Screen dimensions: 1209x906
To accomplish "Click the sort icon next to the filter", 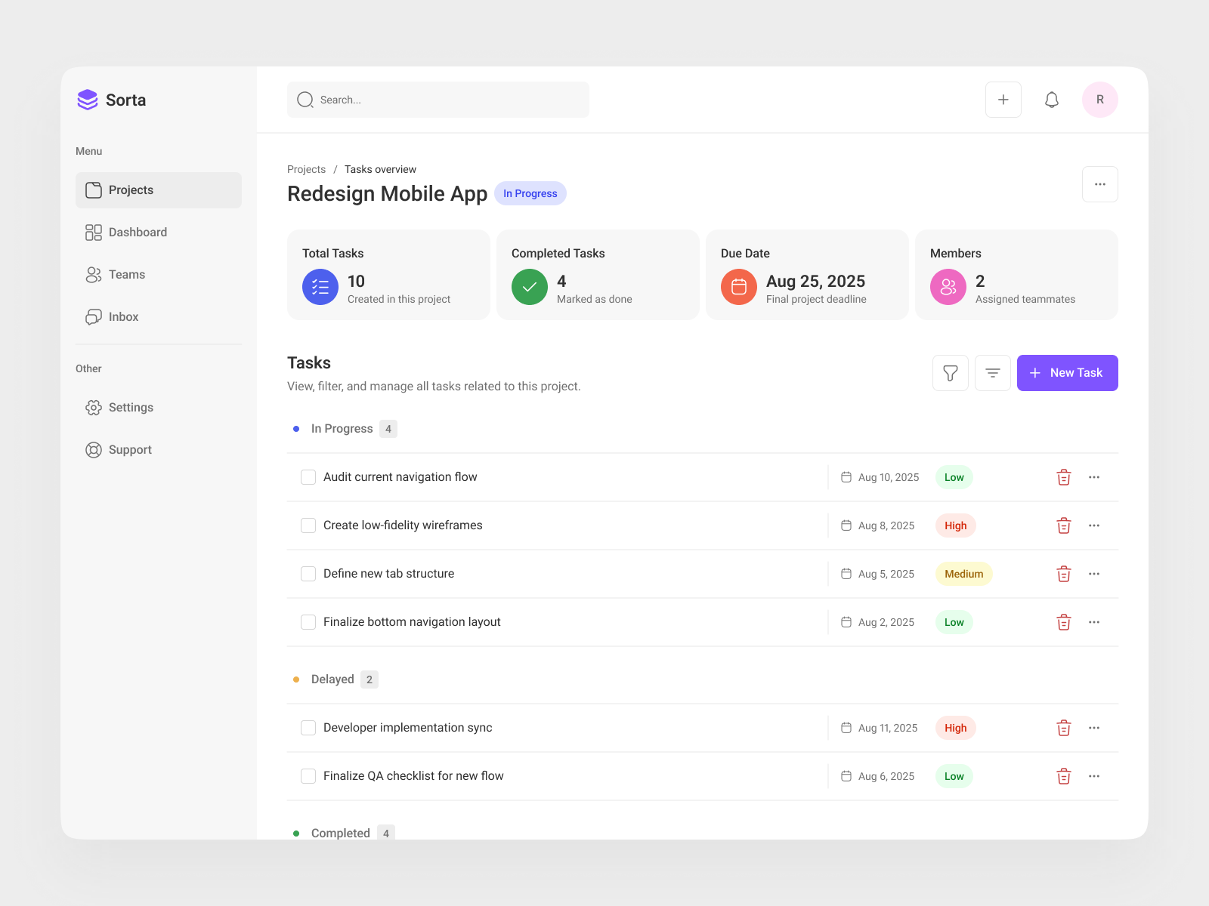I will (x=992, y=372).
